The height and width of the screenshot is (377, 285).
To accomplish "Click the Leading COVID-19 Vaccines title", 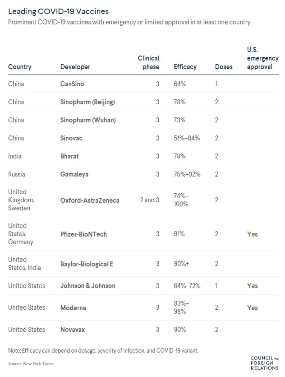I will [x=58, y=10].
